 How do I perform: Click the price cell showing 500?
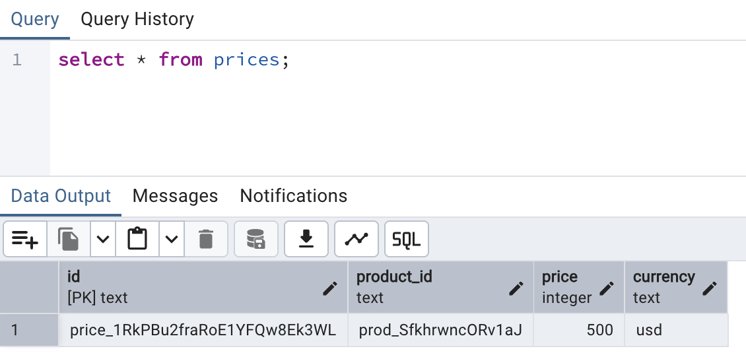point(579,330)
